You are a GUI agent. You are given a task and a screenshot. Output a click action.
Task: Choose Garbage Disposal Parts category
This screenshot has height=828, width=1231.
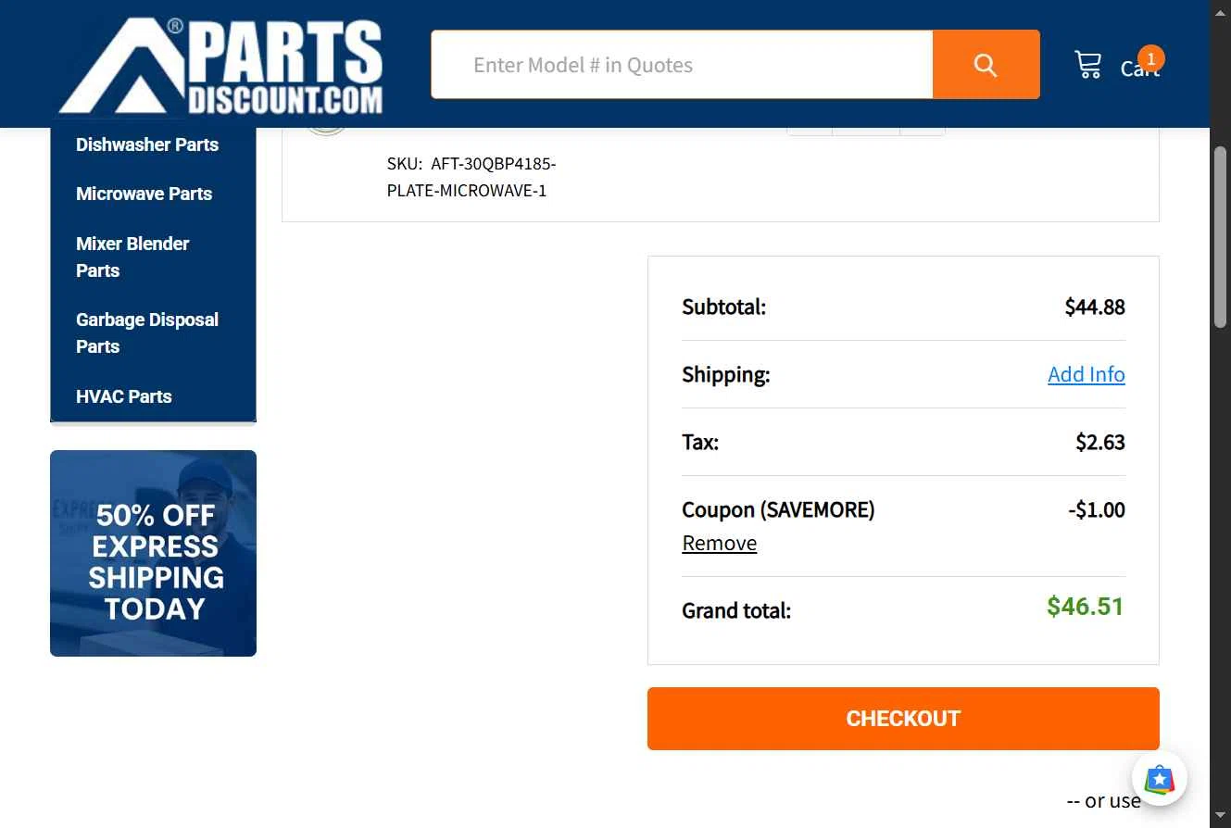pyautogui.click(x=147, y=332)
